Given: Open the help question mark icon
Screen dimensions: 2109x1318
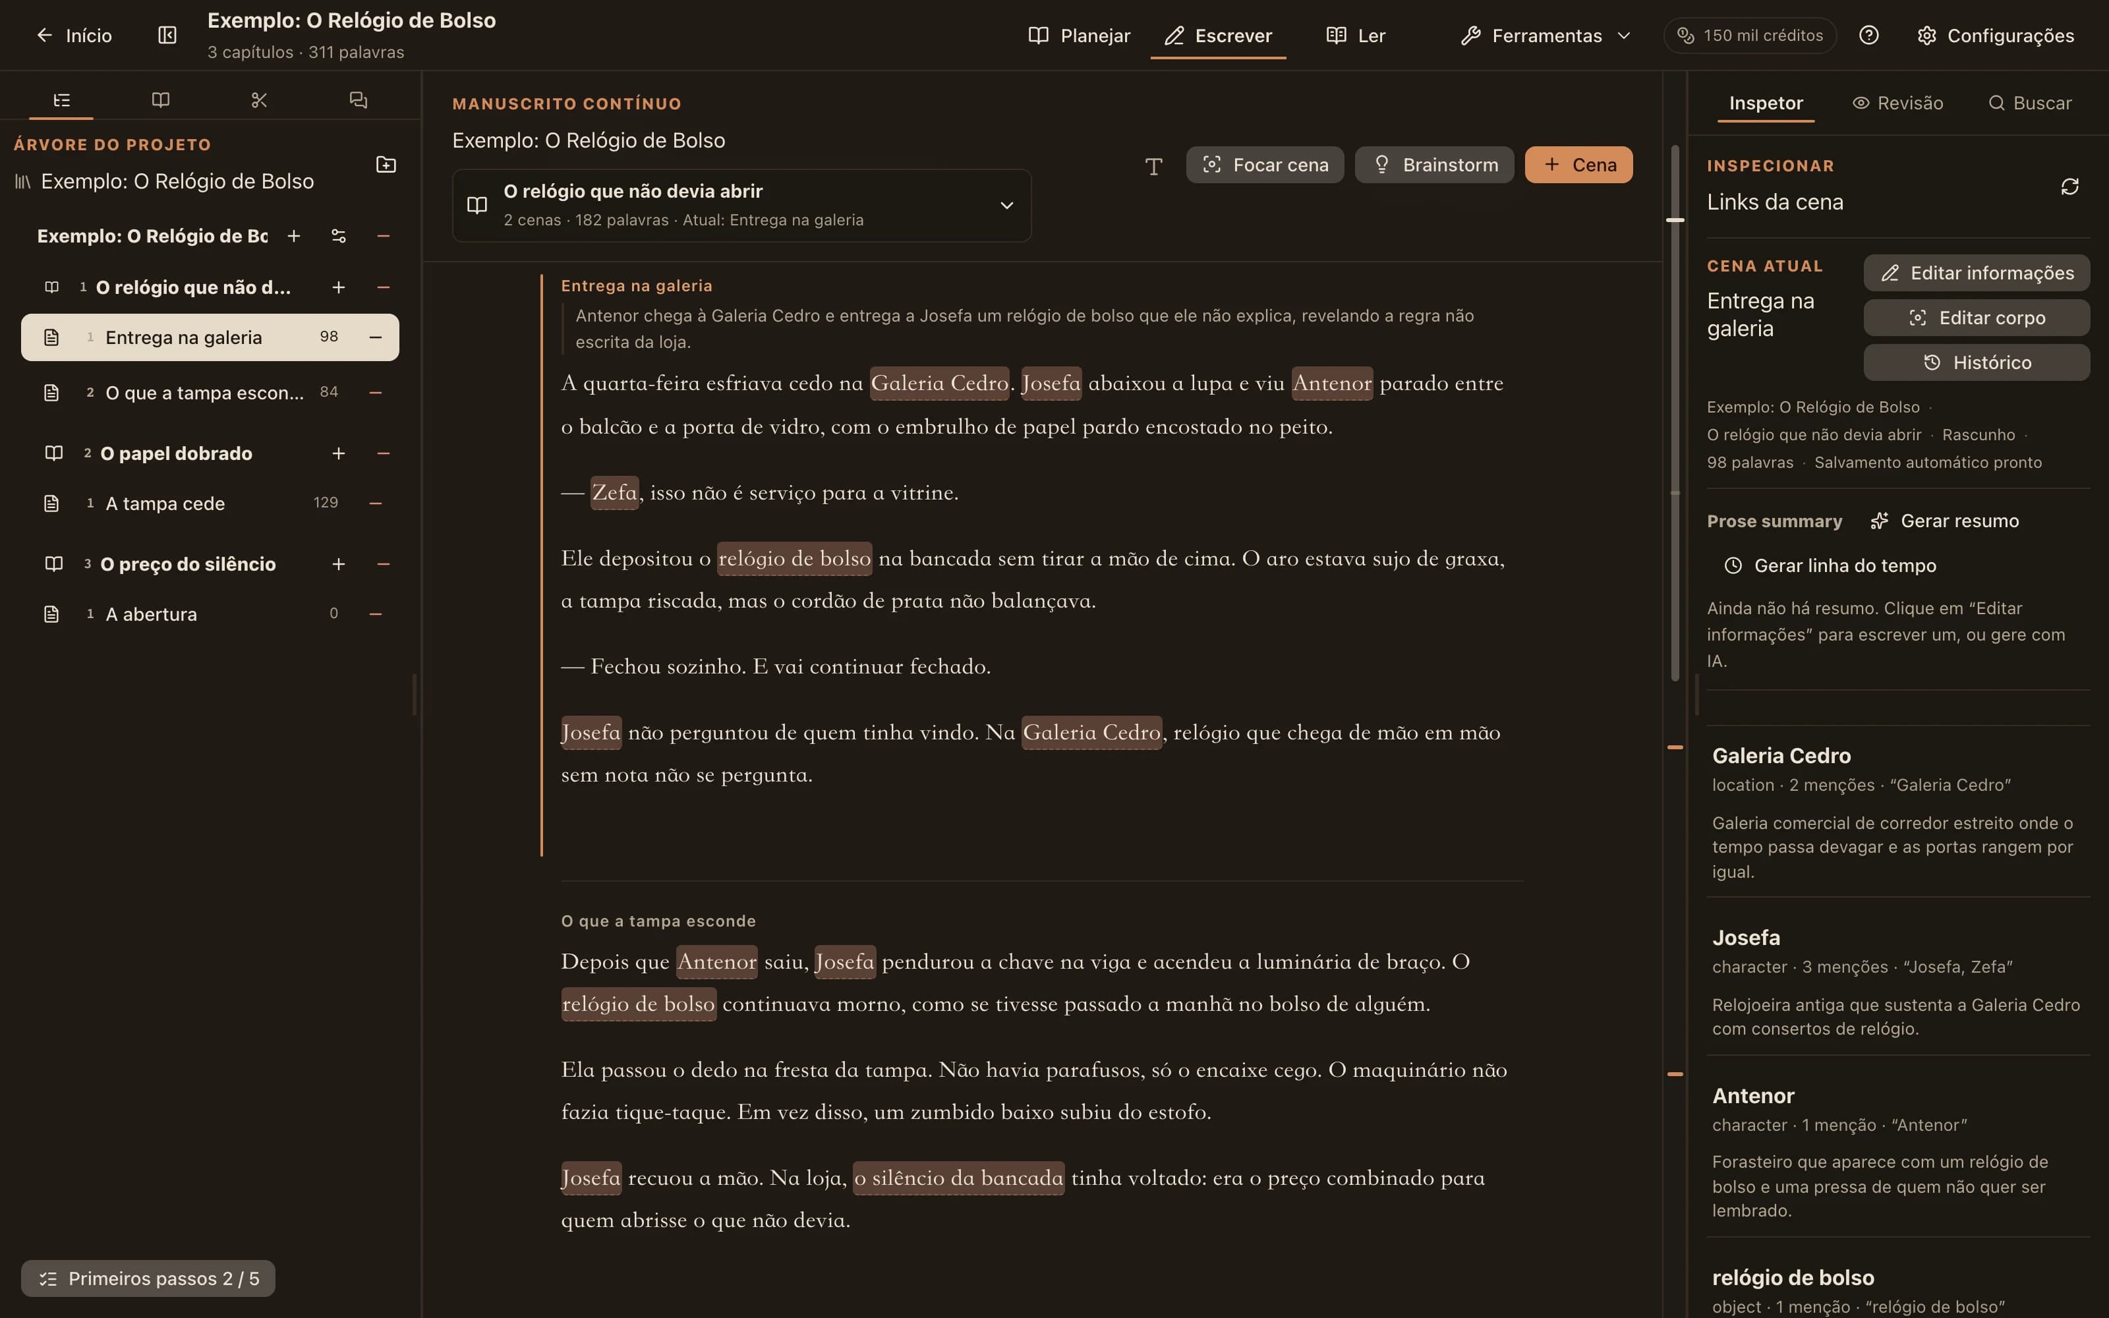Looking at the screenshot, I should click(1868, 35).
